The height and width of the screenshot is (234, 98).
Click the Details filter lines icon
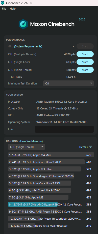pos(90,147)
